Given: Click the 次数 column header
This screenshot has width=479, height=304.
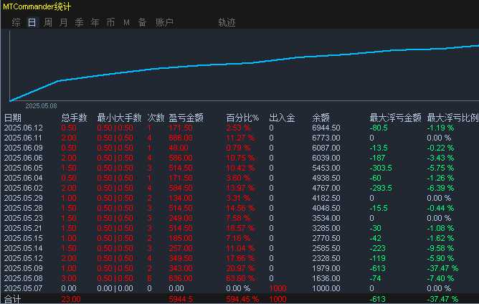Looking at the screenshot, I should pyautogui.click(x=156, y=118).
